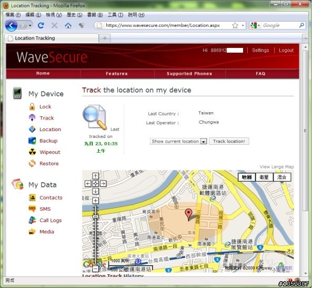Open the Call Logs link
312x288 pixels.
coord(51,220)
